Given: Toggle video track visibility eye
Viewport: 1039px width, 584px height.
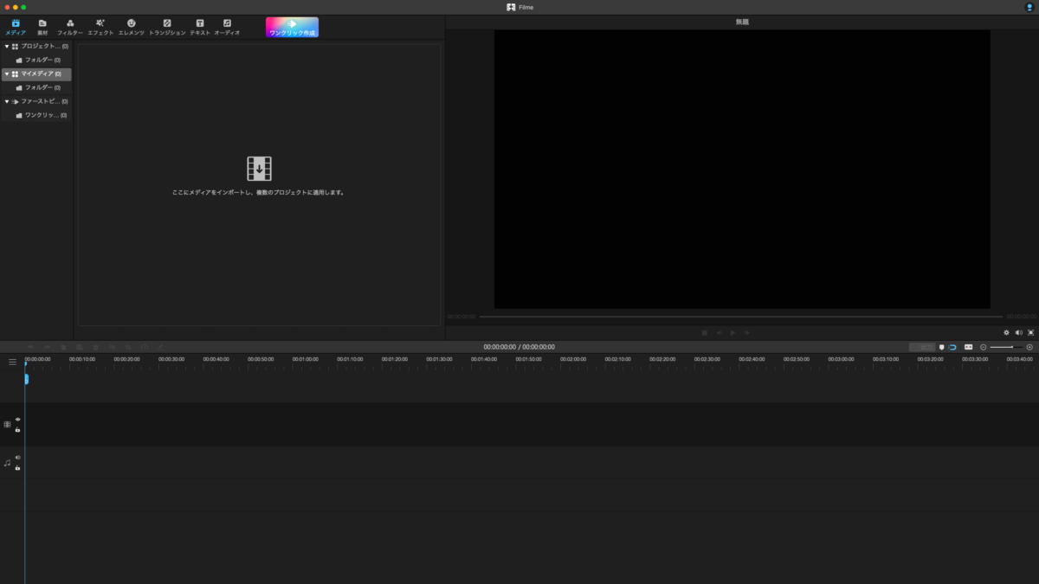Looking at the screenshot, I should pos(17,420).
